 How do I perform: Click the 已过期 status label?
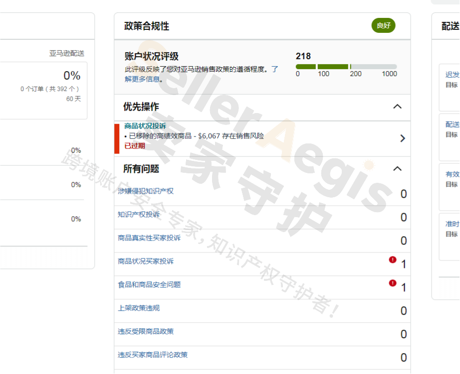(x=135, y=146)
